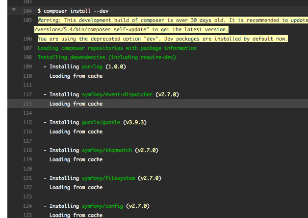
Task: Click line number 112
Action: pos(27,94)
